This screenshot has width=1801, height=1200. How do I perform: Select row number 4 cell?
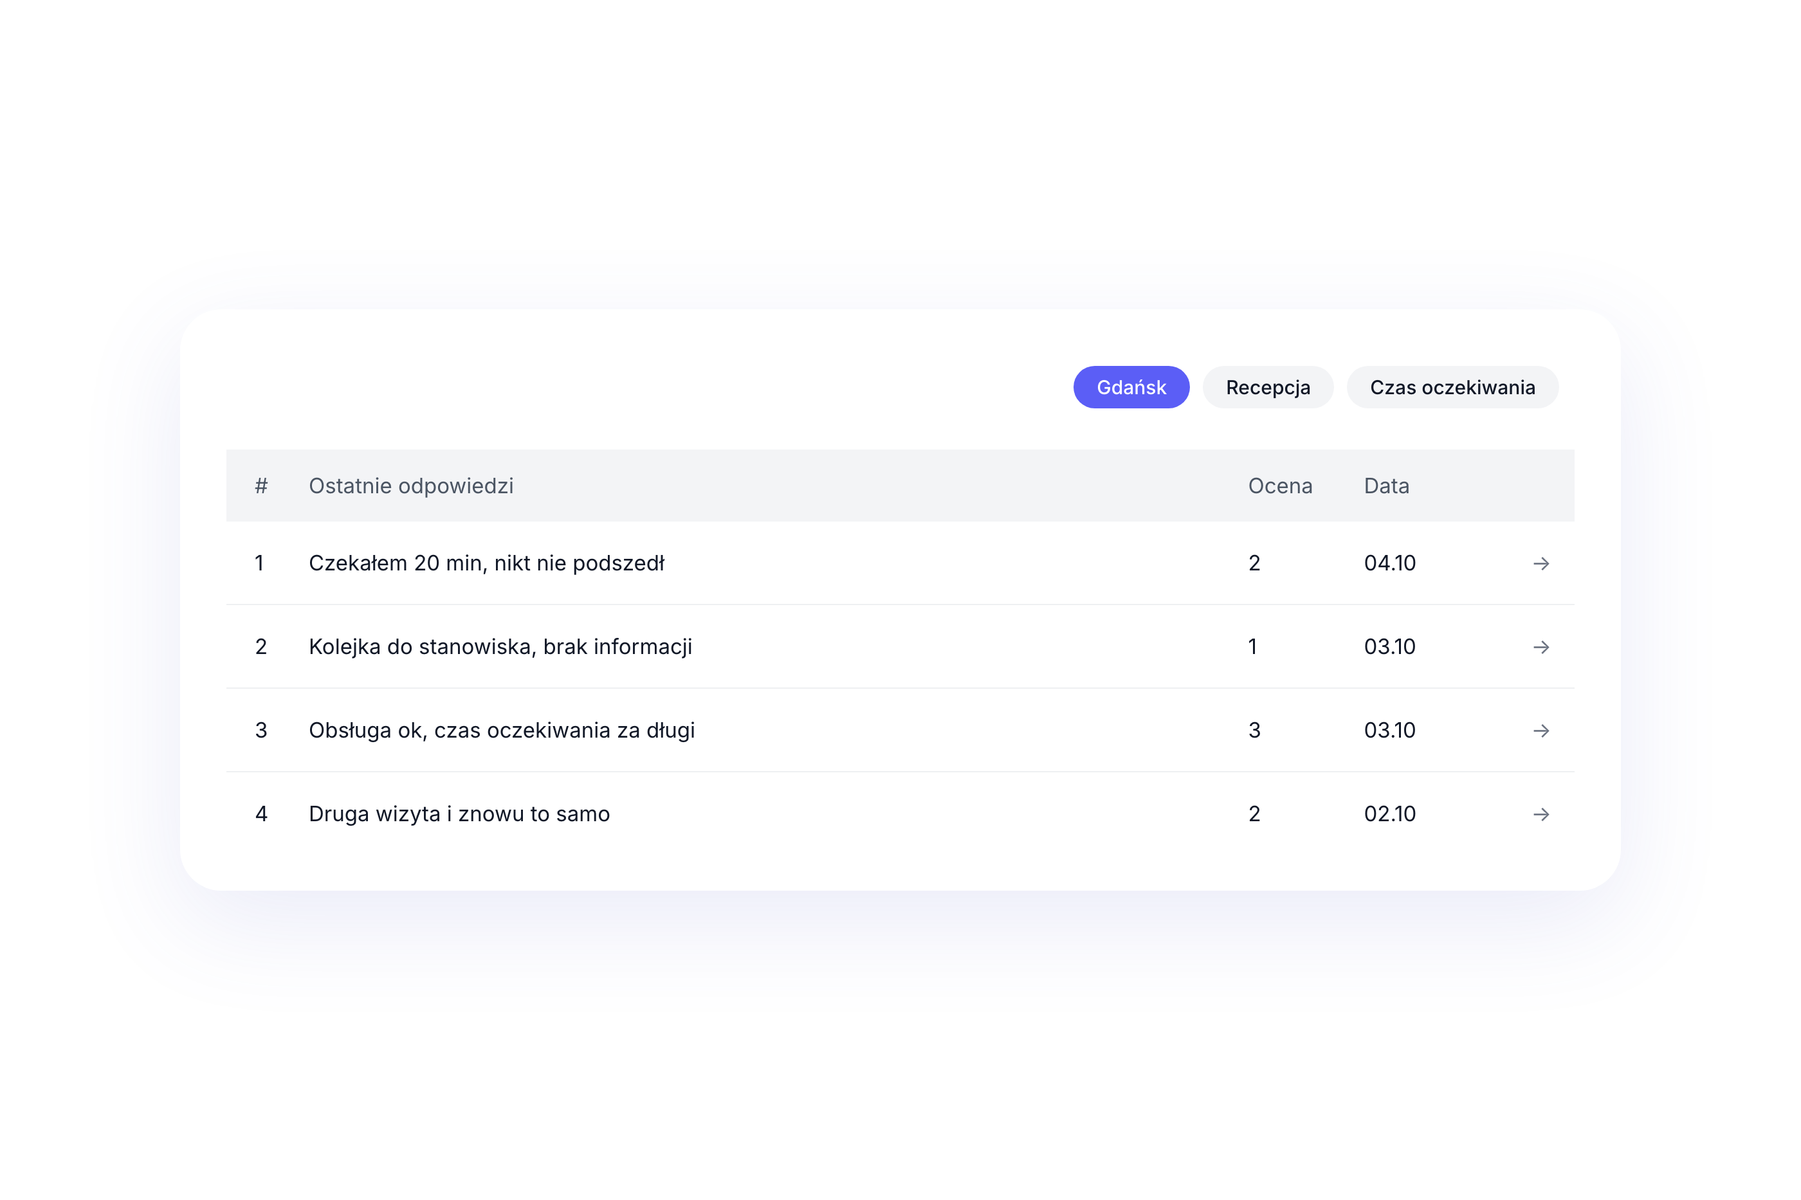coord(261,814)
